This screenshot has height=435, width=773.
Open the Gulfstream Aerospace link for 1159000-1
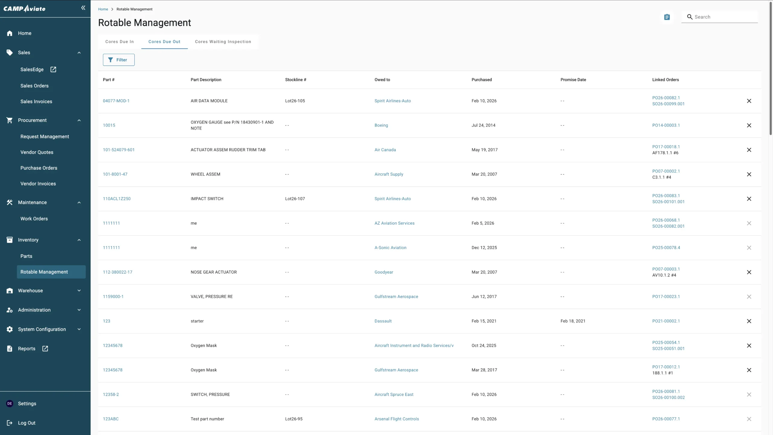click(396, 297)
